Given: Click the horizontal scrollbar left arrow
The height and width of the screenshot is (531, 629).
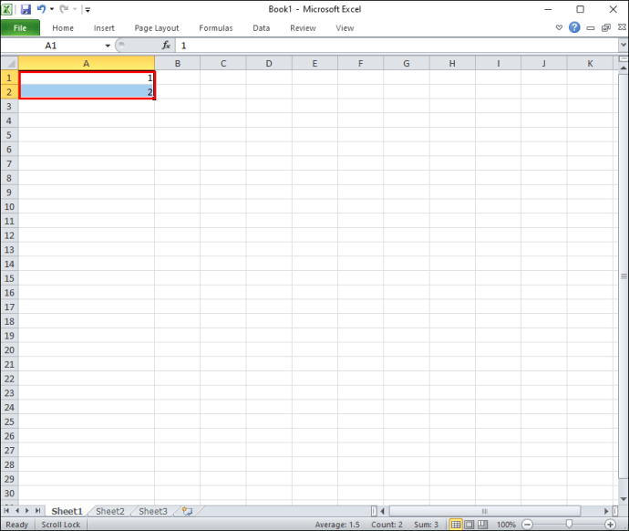Looking at the screenshot, I should tap(382, 511).
